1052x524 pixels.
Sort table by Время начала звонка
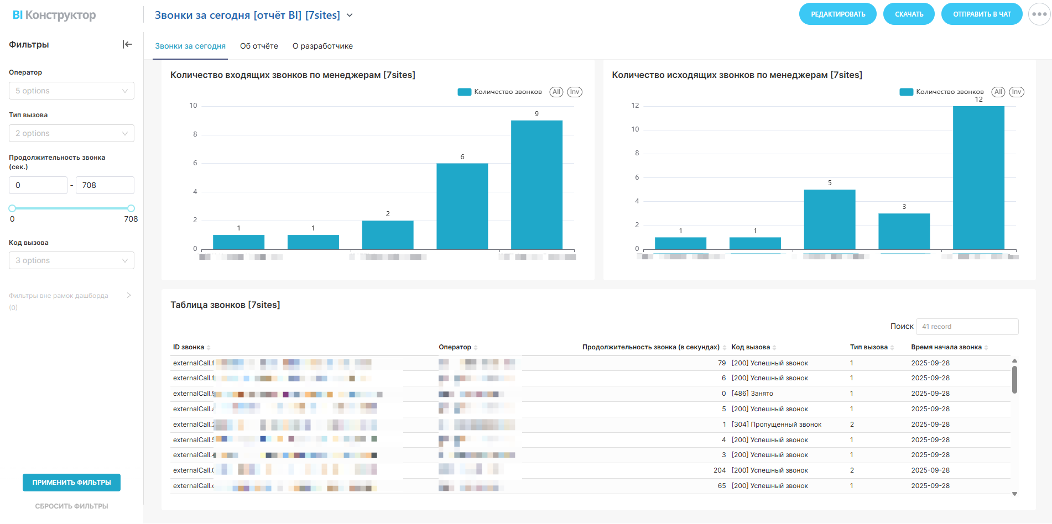pyautogui.click(x=949, y=347)
